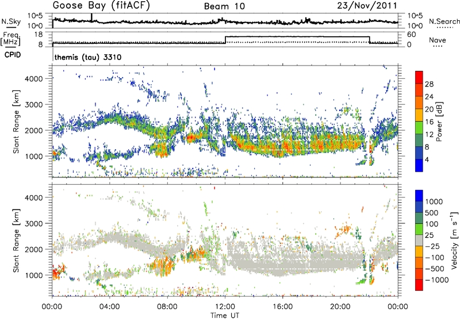Click the 'Nave' legend label

point(438,40)
